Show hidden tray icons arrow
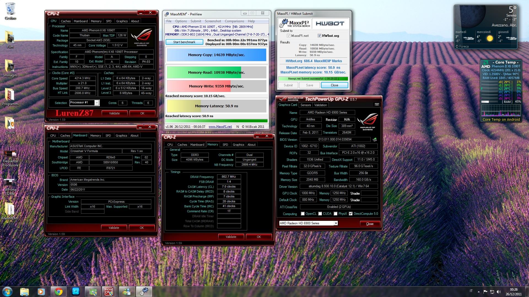The height and width of the screenshot is (297, 529). click(x=479, y=291)
